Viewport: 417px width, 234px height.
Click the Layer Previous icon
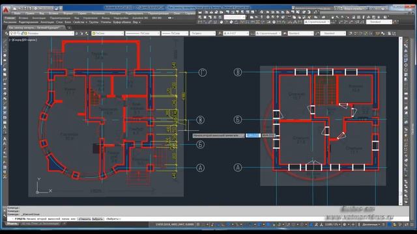point(82,33)
